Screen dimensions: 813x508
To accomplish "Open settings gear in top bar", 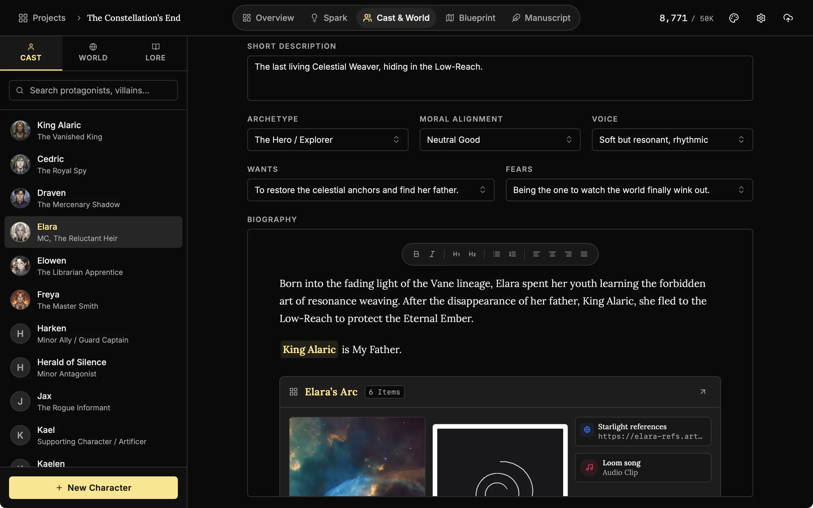I will point(761,18).
